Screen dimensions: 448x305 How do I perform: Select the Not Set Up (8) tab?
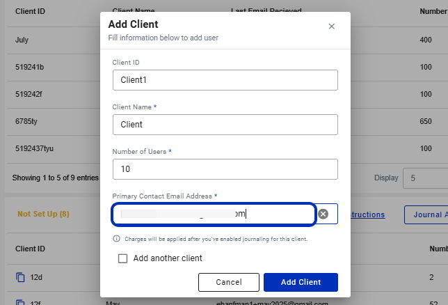[x=43, y=214]
